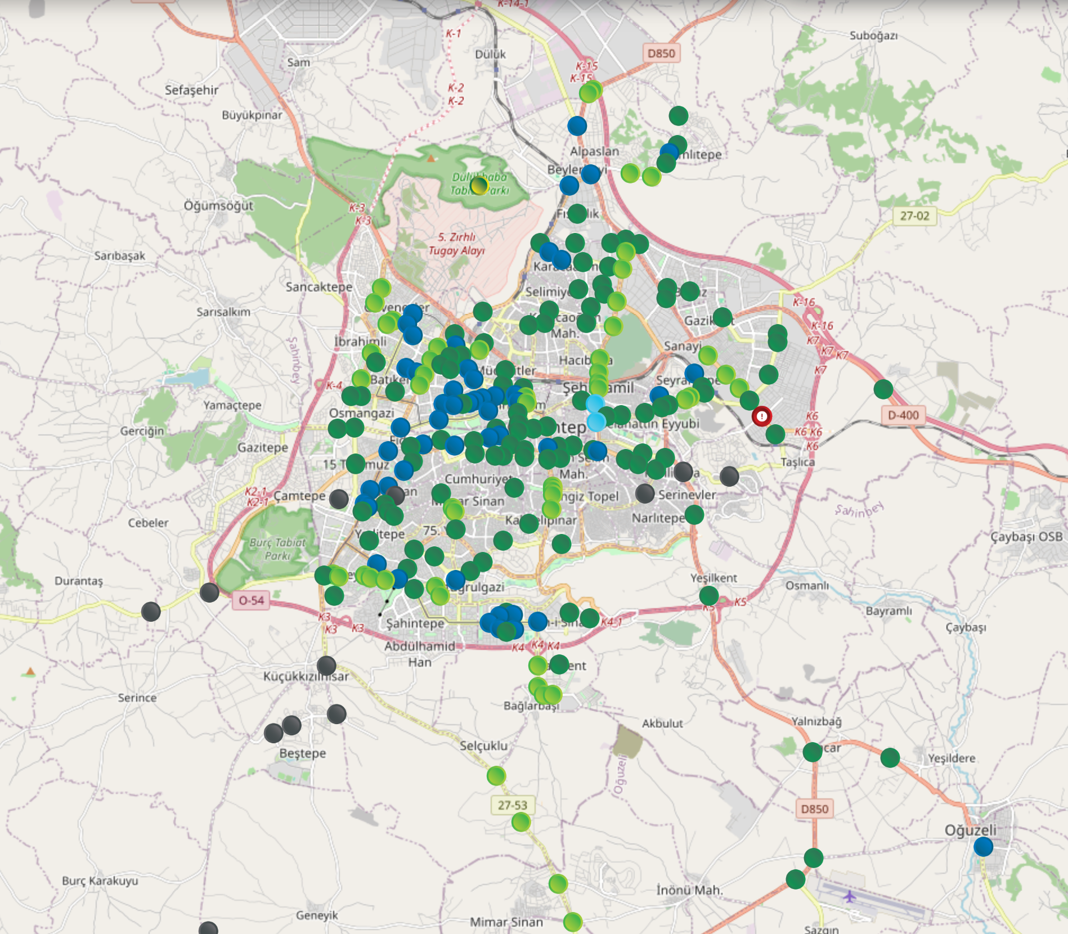Click the green marker left of Yalnızbağ 'car' label
Screen dimensions: 1068x934
click(x=812, y=752)
